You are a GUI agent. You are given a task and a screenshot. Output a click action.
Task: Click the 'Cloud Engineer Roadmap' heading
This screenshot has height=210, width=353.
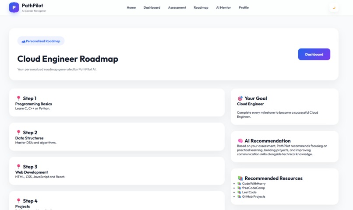click(68, 59)
